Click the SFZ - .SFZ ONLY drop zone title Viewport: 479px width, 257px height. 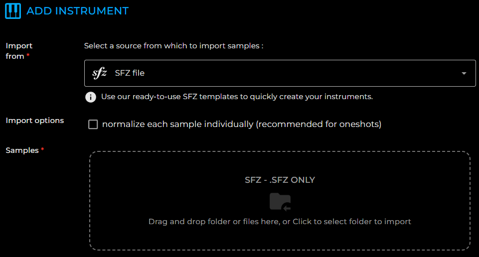tap(280, 180)
